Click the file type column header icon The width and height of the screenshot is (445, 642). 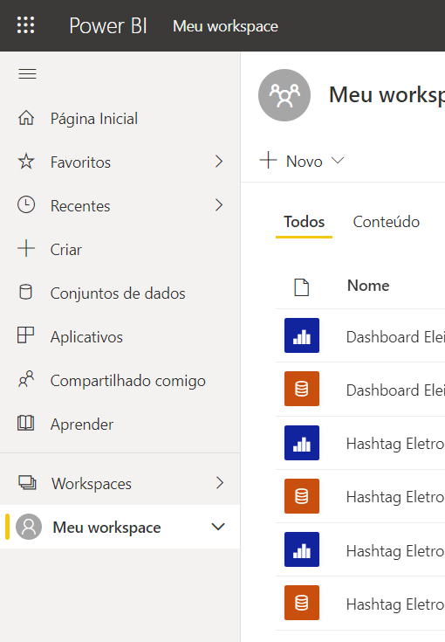pyautogui.click(x=302, y=287)
